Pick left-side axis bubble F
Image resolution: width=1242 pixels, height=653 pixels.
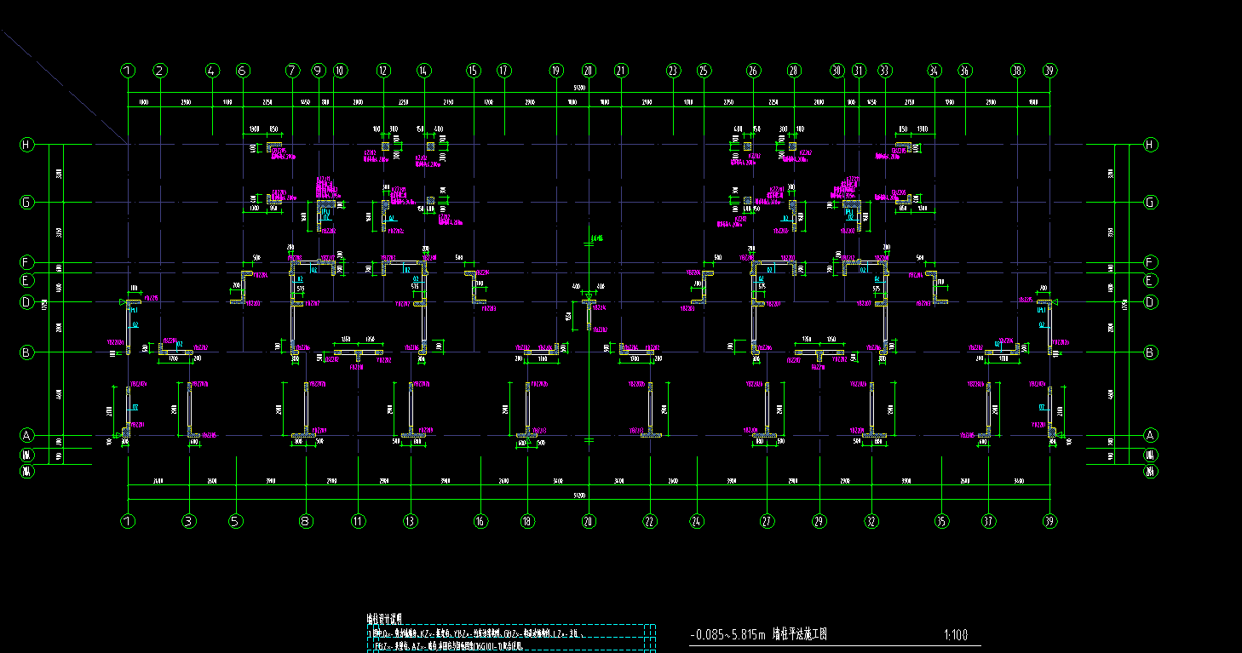point(26,262)
